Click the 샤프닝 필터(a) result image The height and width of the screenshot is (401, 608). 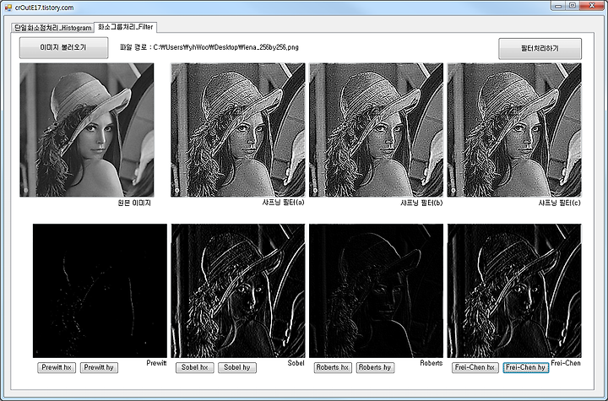(x=237, y=130)
